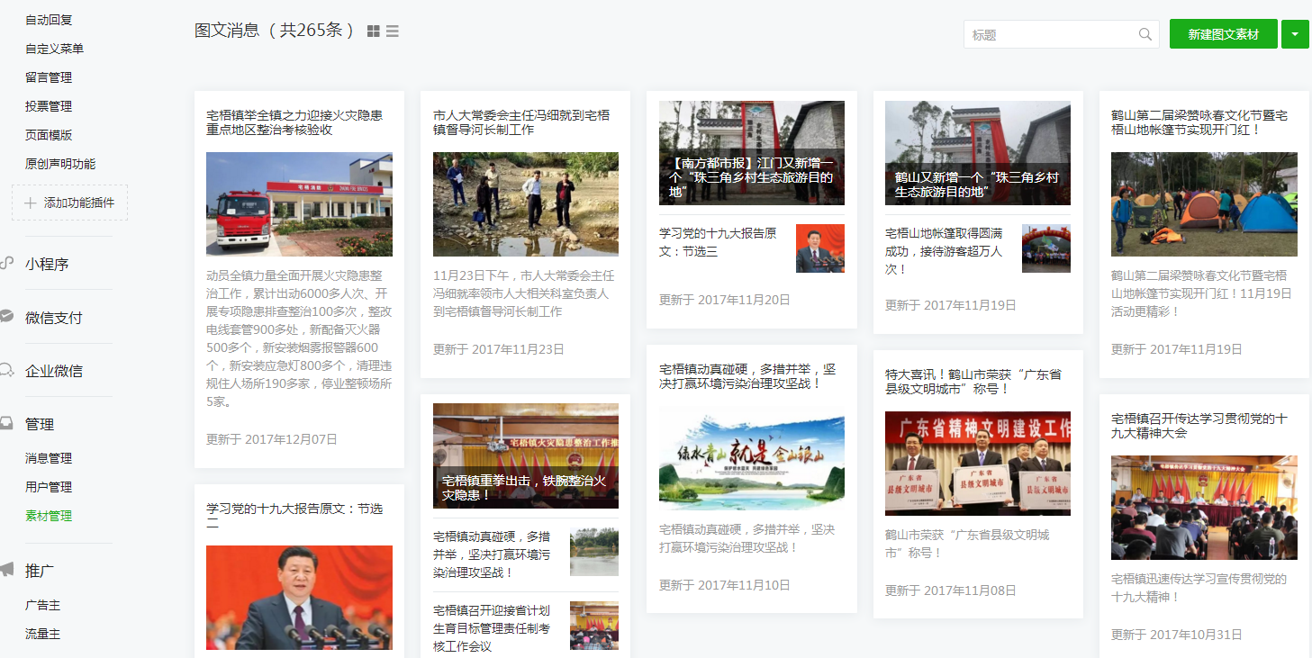Click the plus icon in 添加功能插件
Screen dimensions: 1312x658
coord(30,203)
